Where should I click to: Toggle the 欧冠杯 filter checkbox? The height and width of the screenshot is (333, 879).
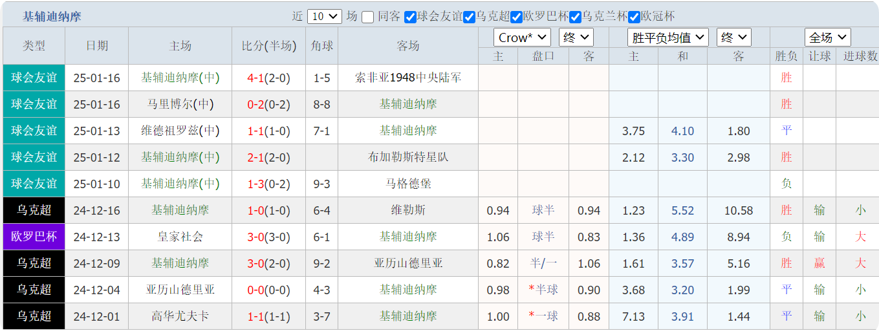pos(634,17)
